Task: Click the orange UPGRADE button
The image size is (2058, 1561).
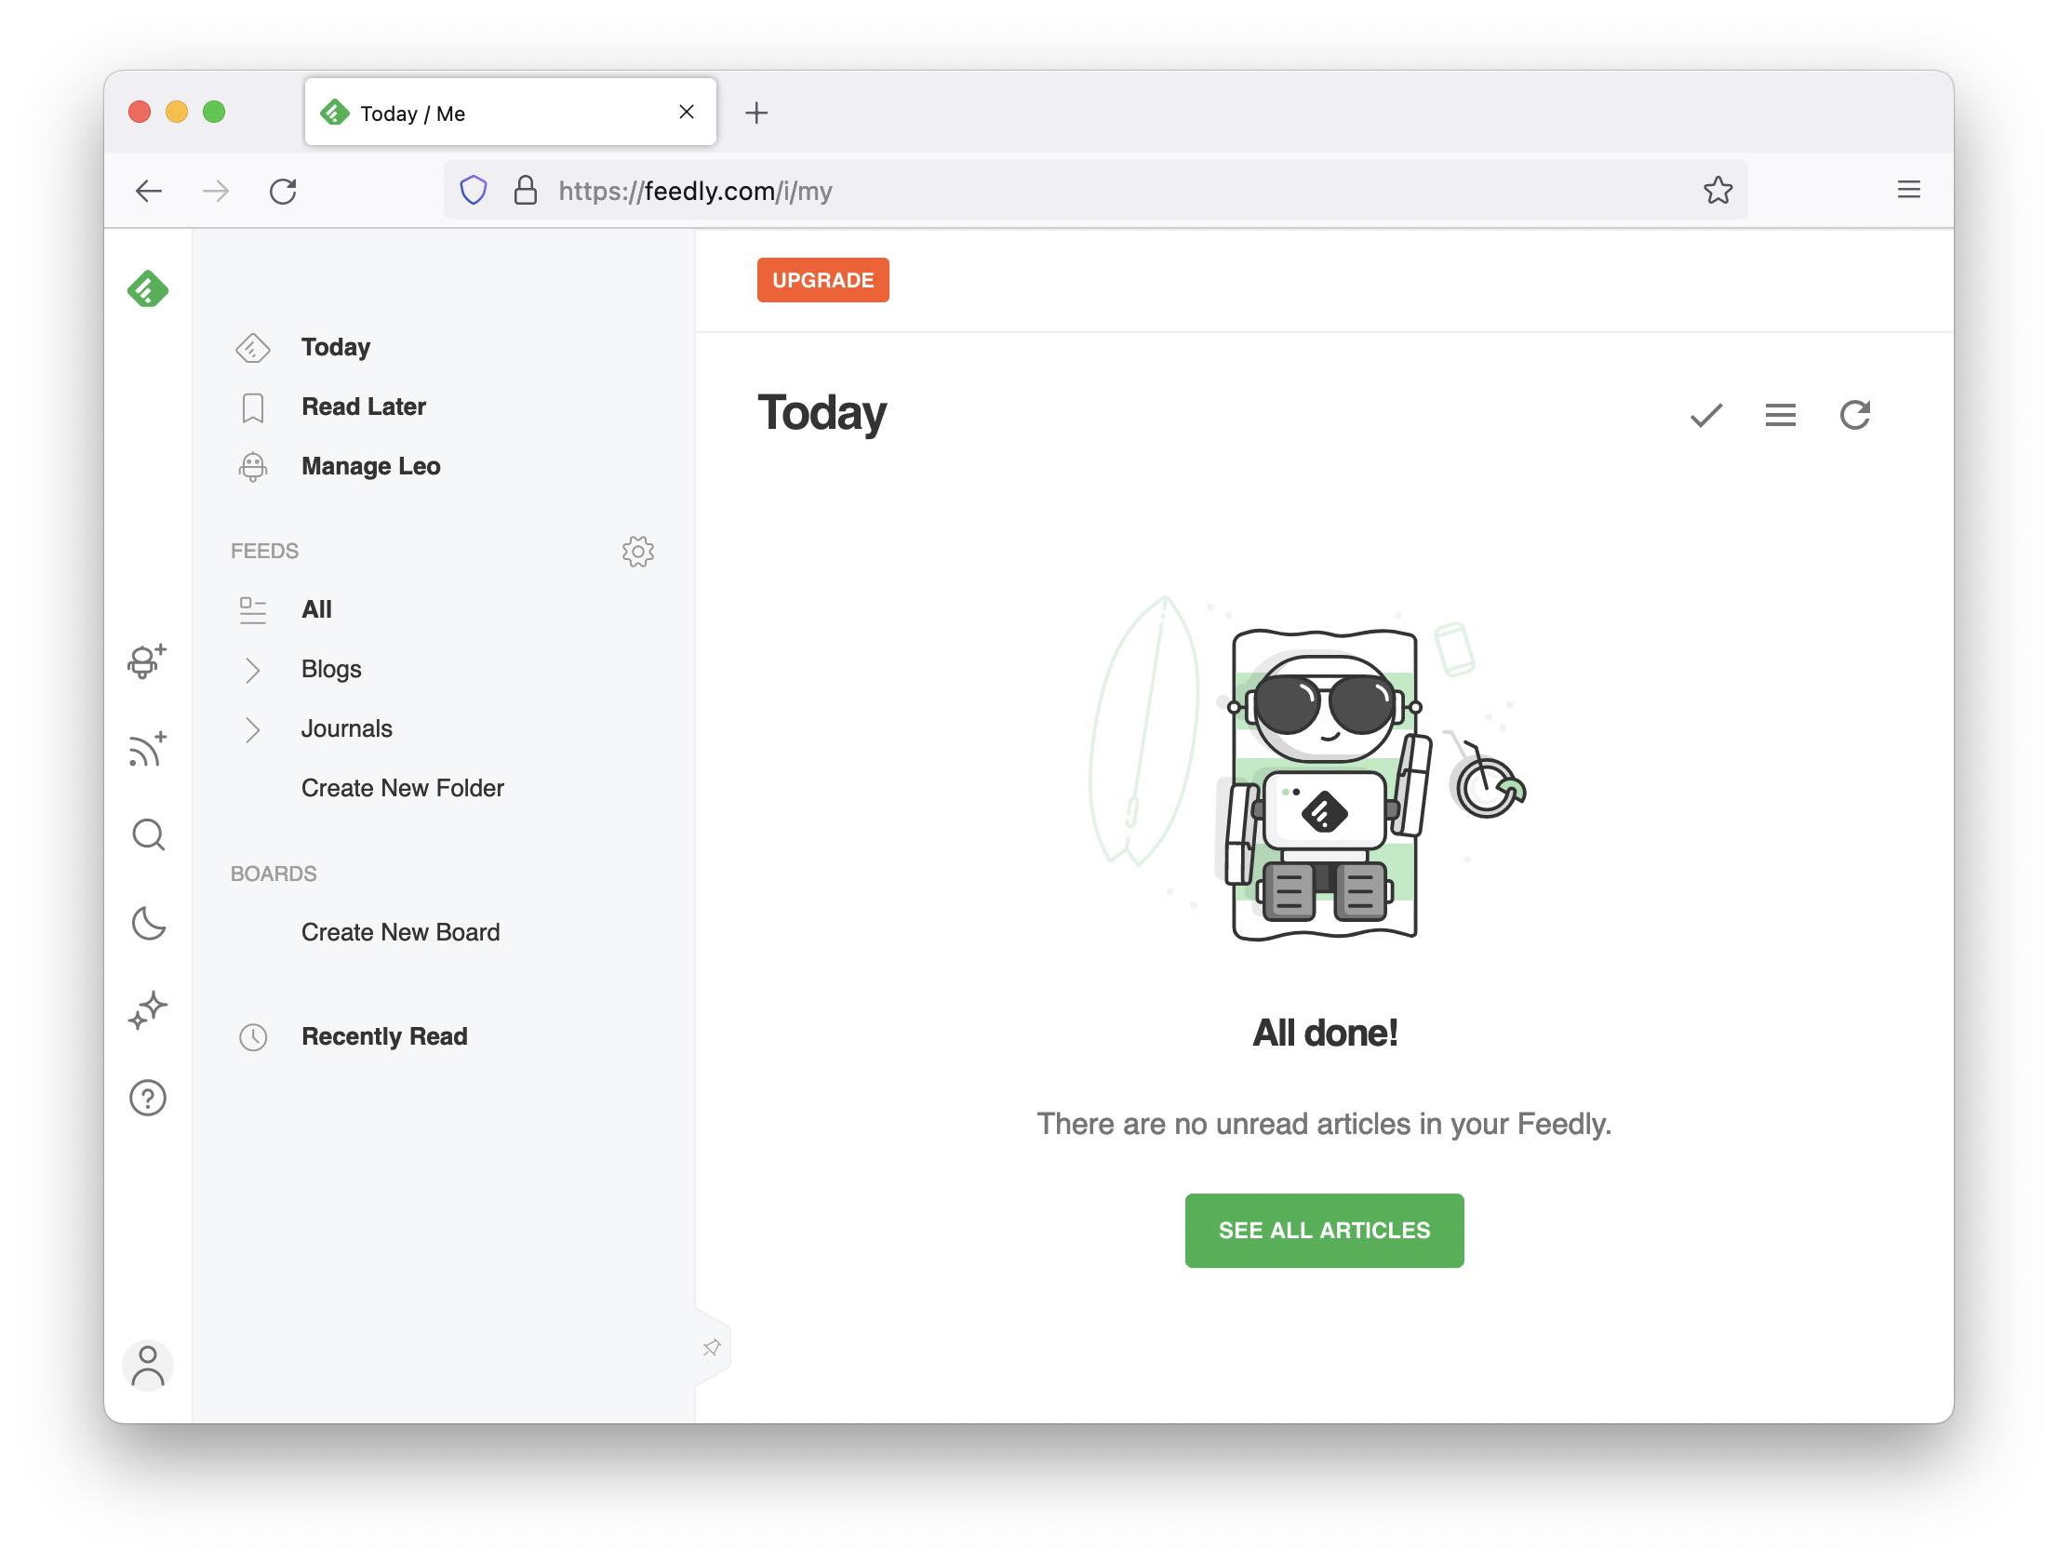Action: coord(822,280)
